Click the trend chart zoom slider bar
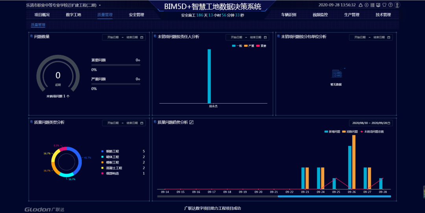Screen dimensions: 425x213 [x=334, y=196]
